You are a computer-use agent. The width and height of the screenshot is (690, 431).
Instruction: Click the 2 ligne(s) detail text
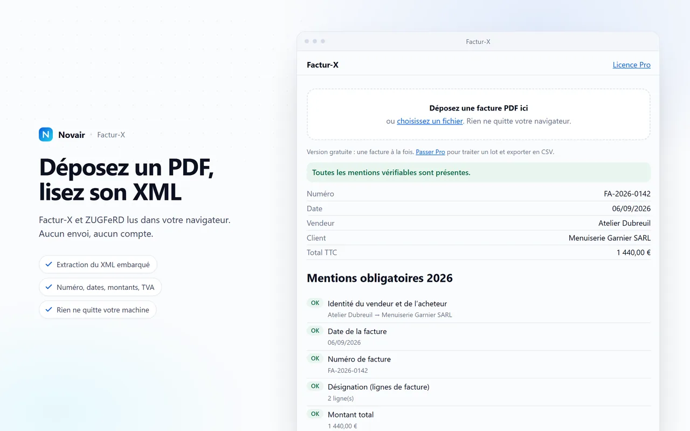[x=341, y=399]
